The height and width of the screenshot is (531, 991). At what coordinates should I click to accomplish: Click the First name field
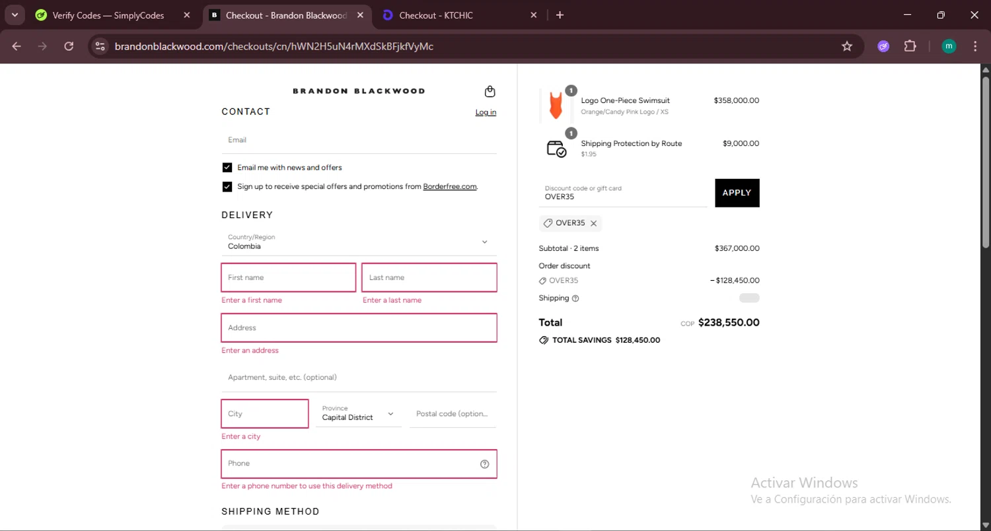click(x=289, y=277)
